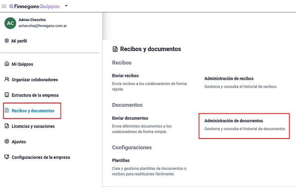Image resolution: width=296 pixels, height=187 pixels.
Task: Open Enviar recibos option
Action: pos(125,75)
